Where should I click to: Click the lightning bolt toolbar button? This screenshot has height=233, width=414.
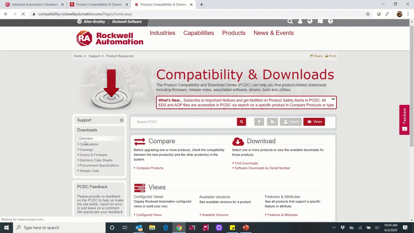[x=259, y=122]
